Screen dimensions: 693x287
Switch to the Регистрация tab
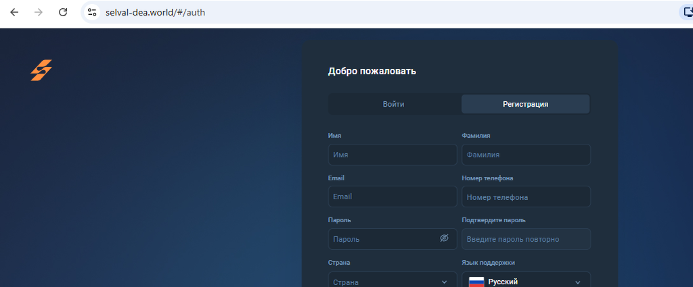(525, 105)
